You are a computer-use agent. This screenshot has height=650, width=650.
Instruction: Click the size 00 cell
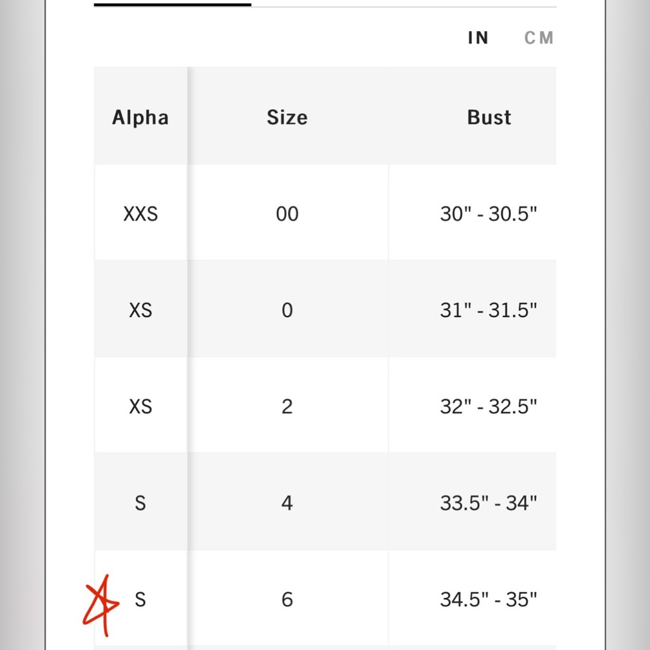[287, 214]
